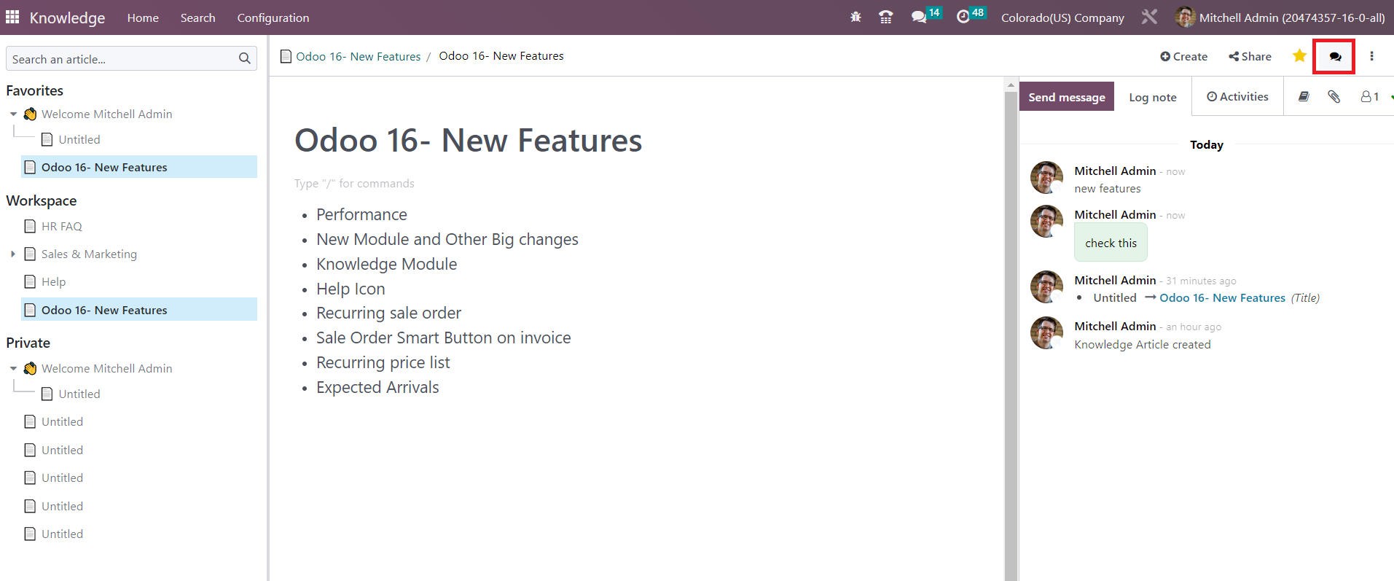Click 'Sale Order Smart Button on invoice' bullet
The image size is (1394, 581).
pyautogui.click(x=444, y=338)
